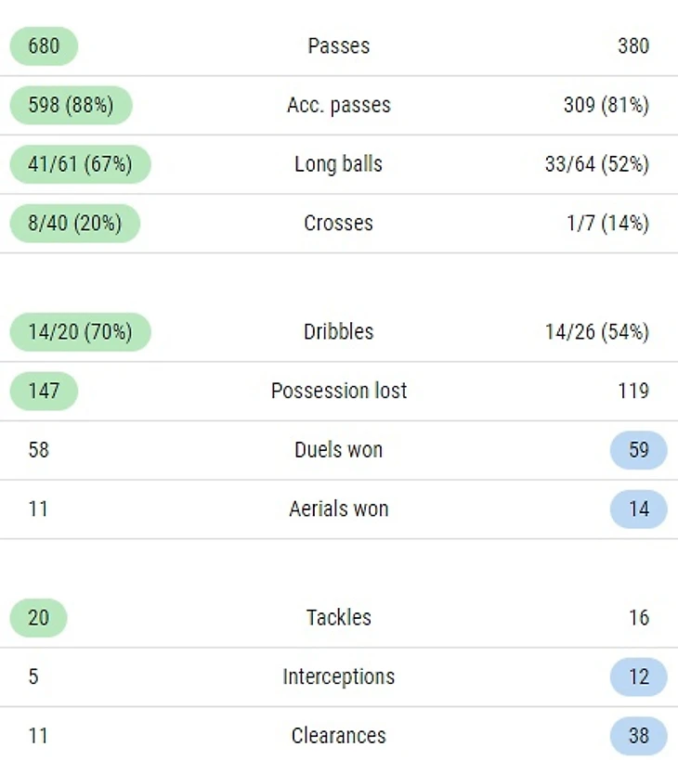Select the green 147 possession badge
This screenshot has width=678, height=760.
(x=44, y=391)
